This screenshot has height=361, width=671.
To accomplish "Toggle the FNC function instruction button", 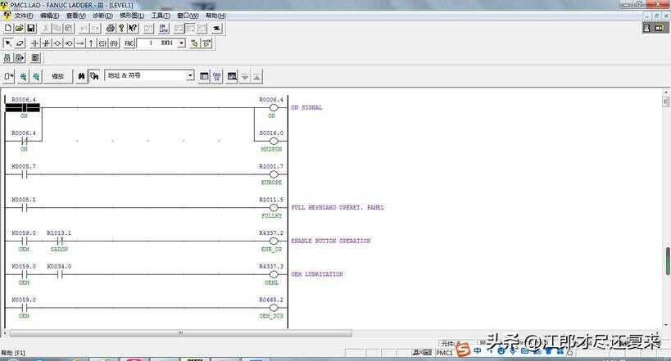I will click(129, 43).
